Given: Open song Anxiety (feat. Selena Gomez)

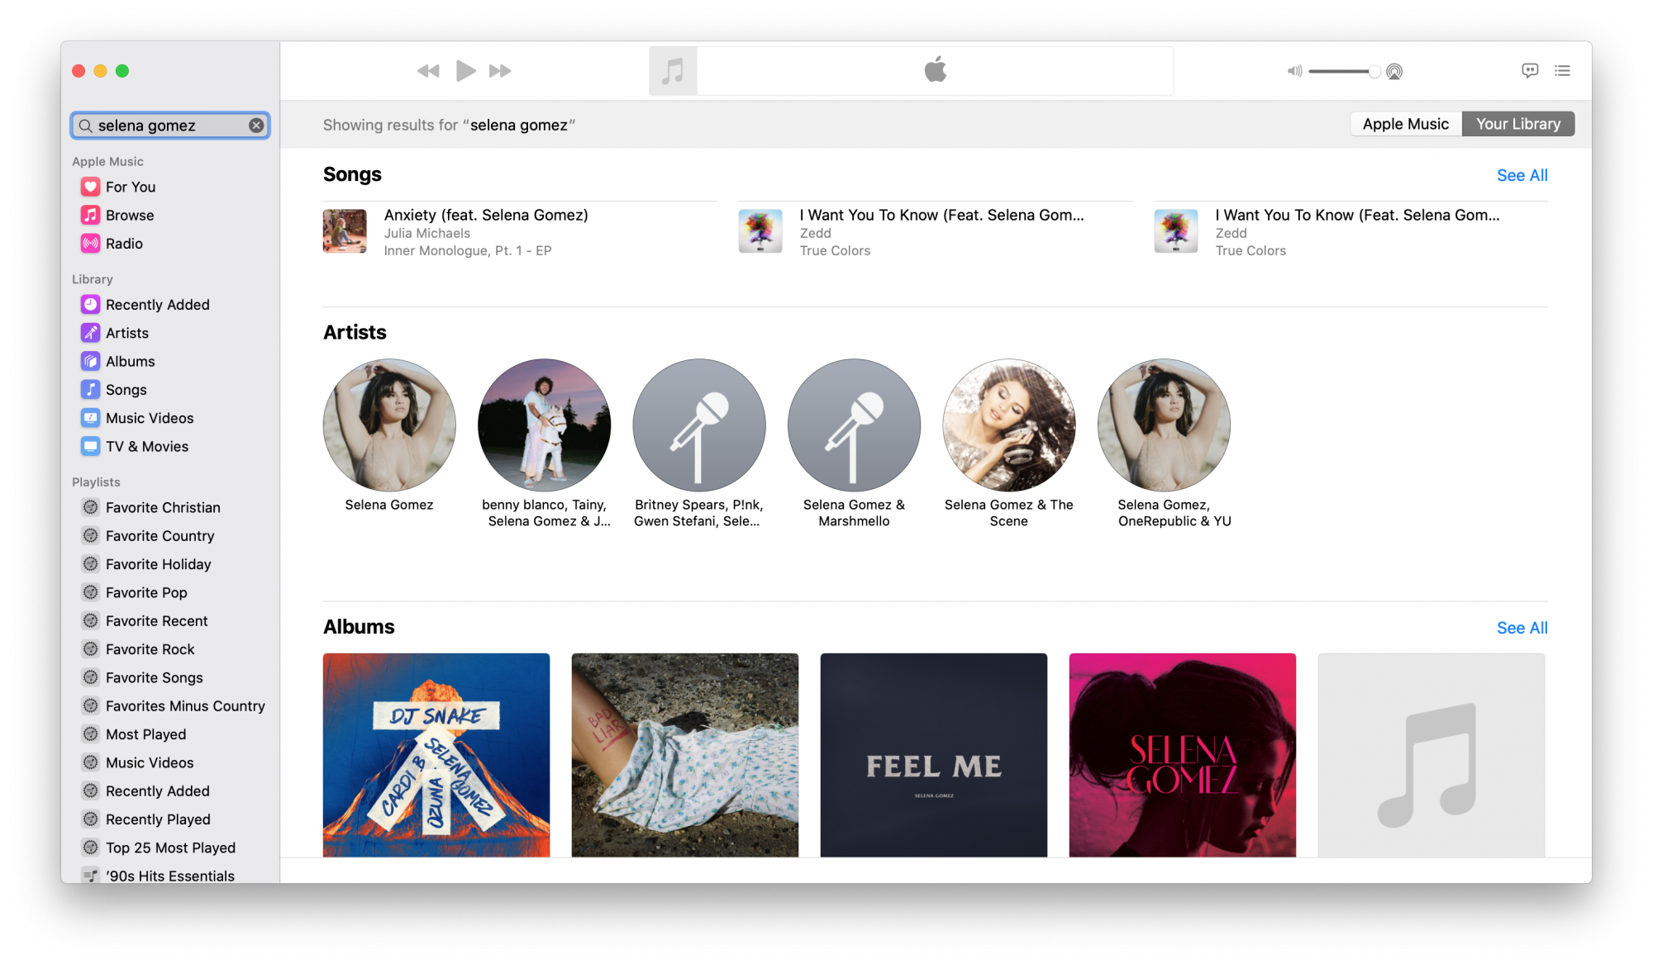Looking at the screenshot, I should pos(486,215).
